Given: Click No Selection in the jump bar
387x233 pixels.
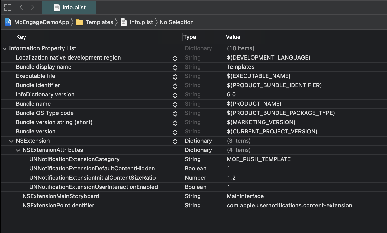Looking at the screenshot, I should [x=177, y=22].
